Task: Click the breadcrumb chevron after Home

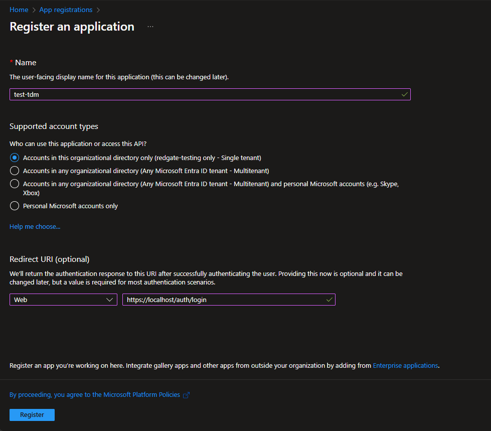Action: click(x=33, y=9)
